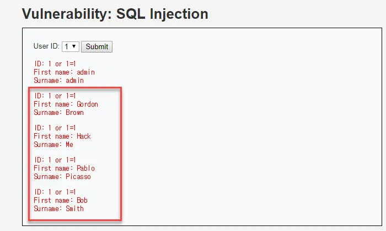Image resolution: width=386 pixels, height=231 pixels.
Task: Select the "First name: Gordon" text
Action: [x=66, y=104]
